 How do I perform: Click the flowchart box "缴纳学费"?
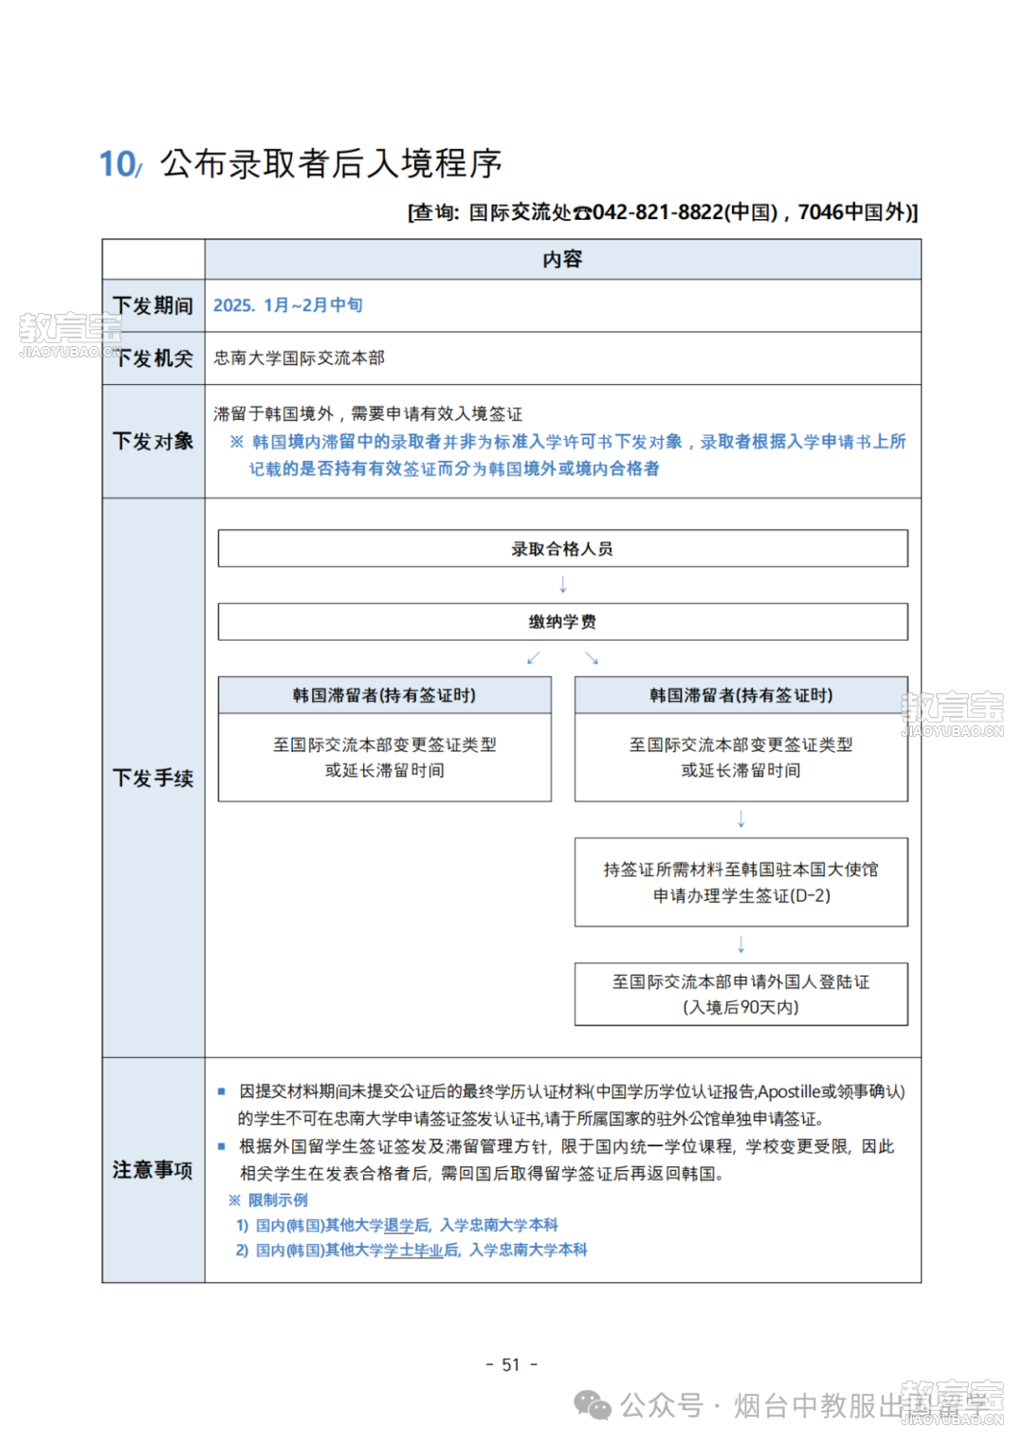[562, 621]
